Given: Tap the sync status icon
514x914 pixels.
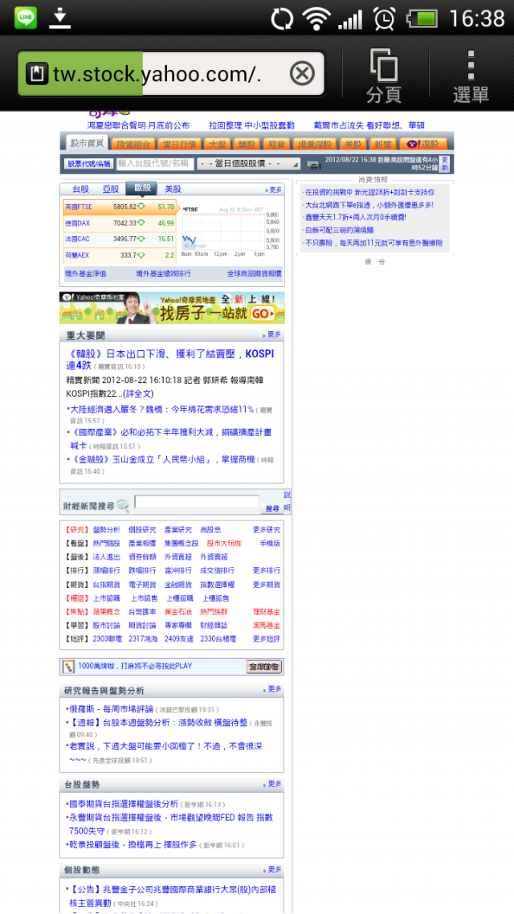Looking at the screenshot, I should [282, 19].
